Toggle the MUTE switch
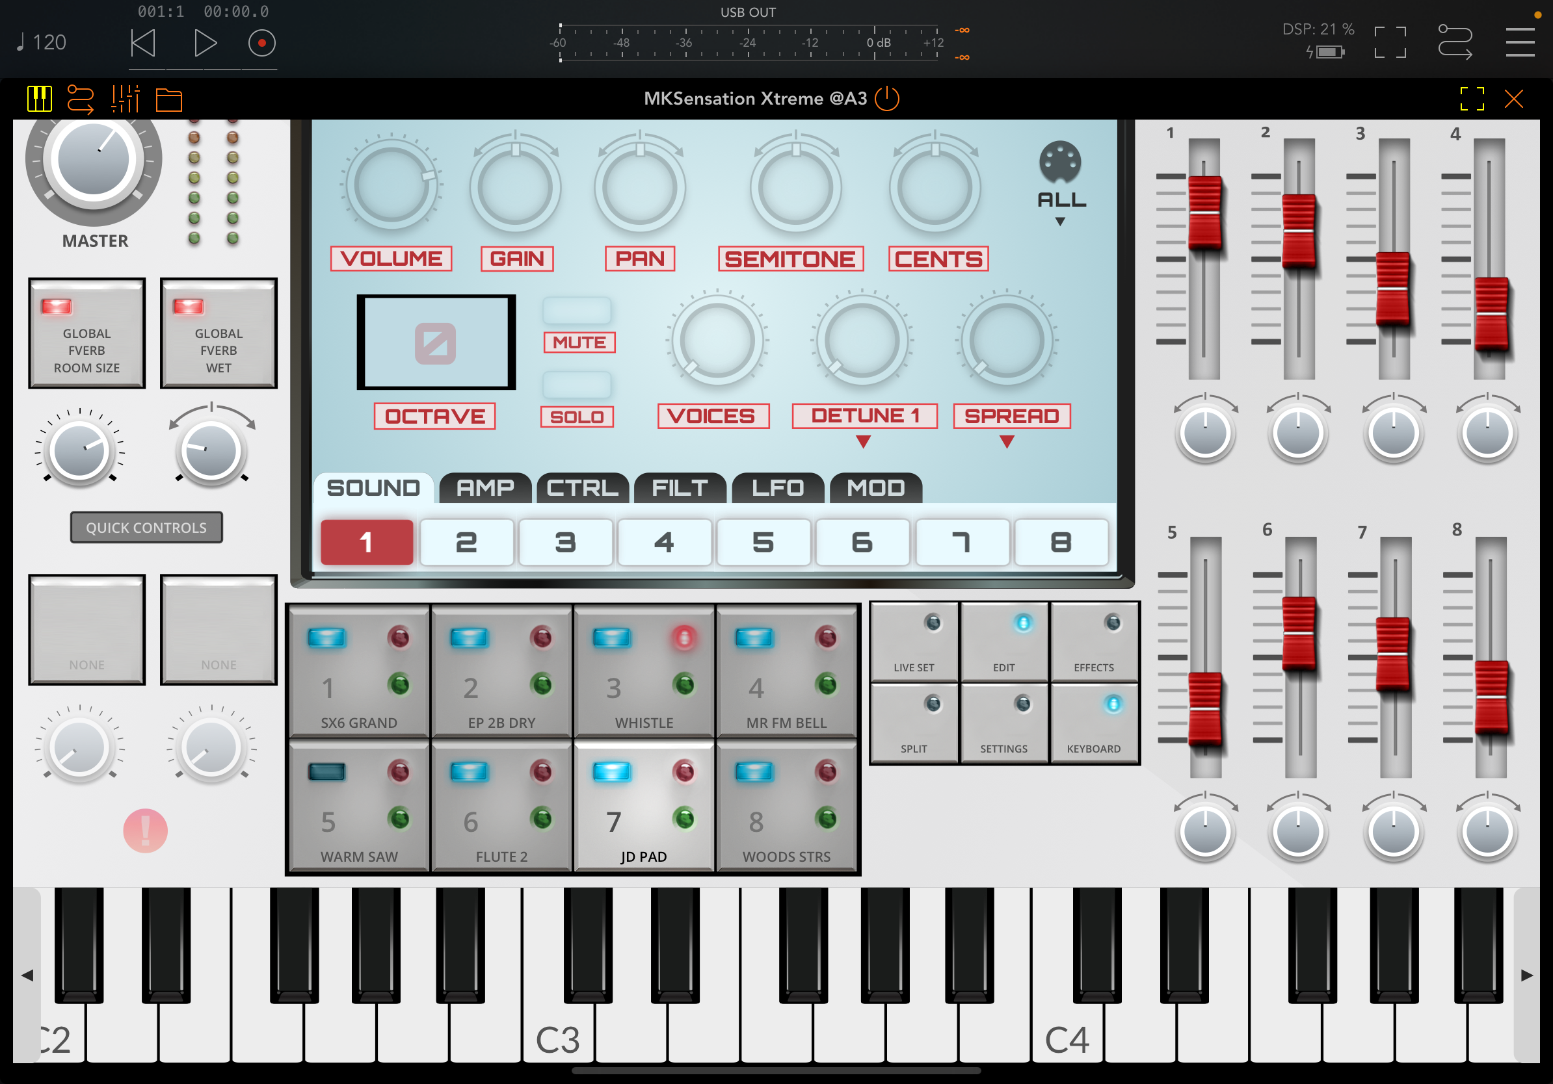Screen dimensions: 1553x1084 [577, 311]
